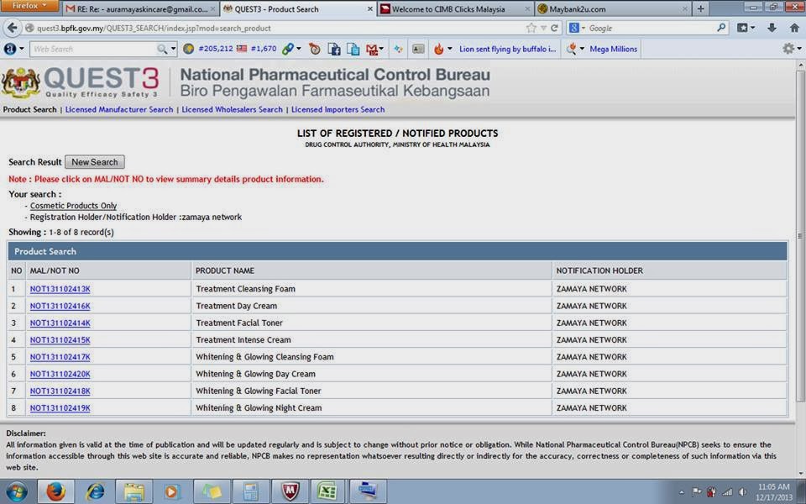Viewport: 806px width, 504px height.
Task: Click the related links chain icon
Action: coord(288,49)
